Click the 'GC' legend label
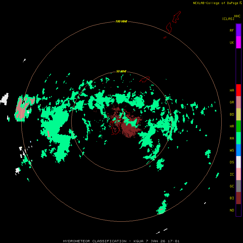 click(232, 186)
